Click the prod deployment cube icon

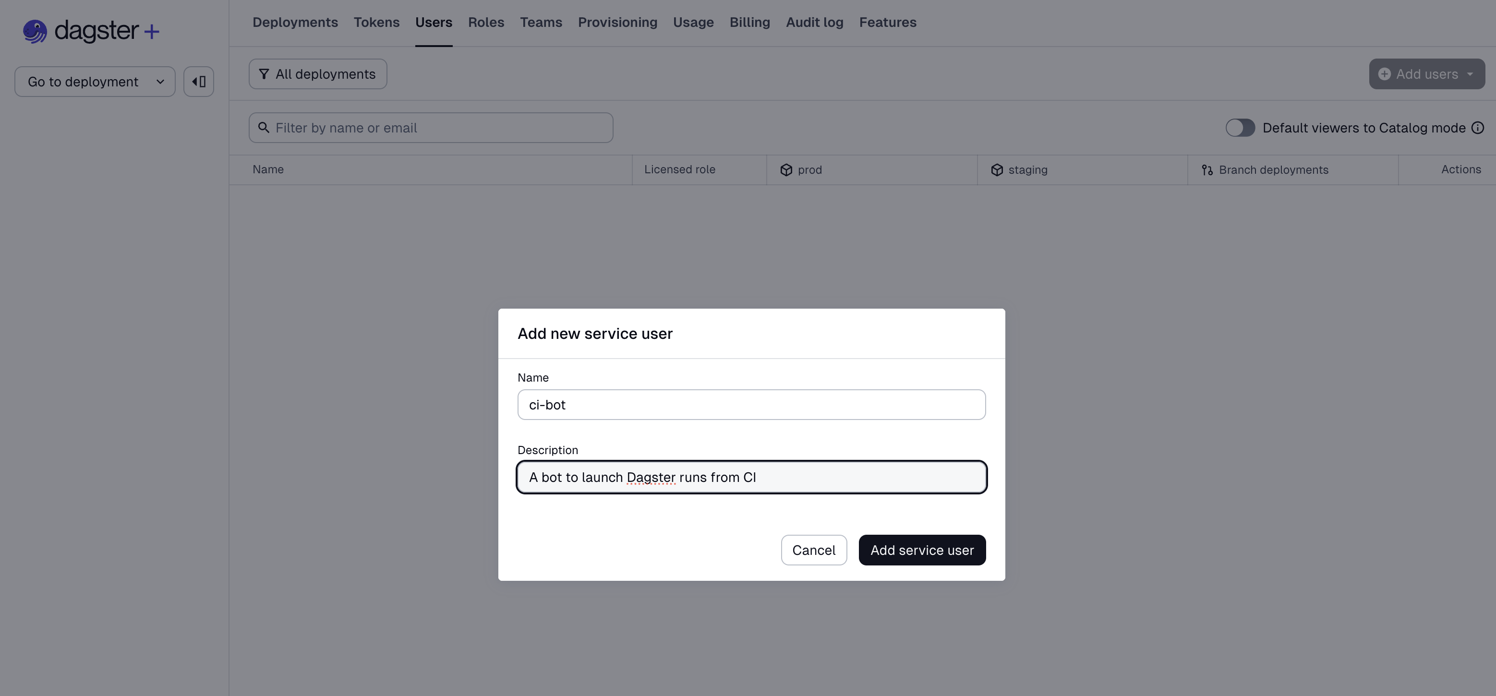786,169
